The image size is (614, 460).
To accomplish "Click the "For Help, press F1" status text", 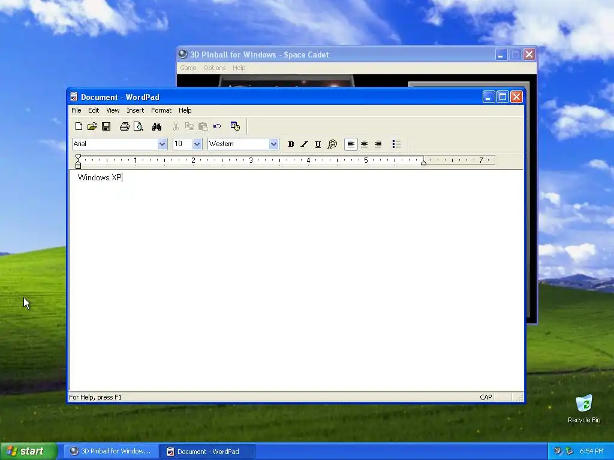I will [95, 397].
